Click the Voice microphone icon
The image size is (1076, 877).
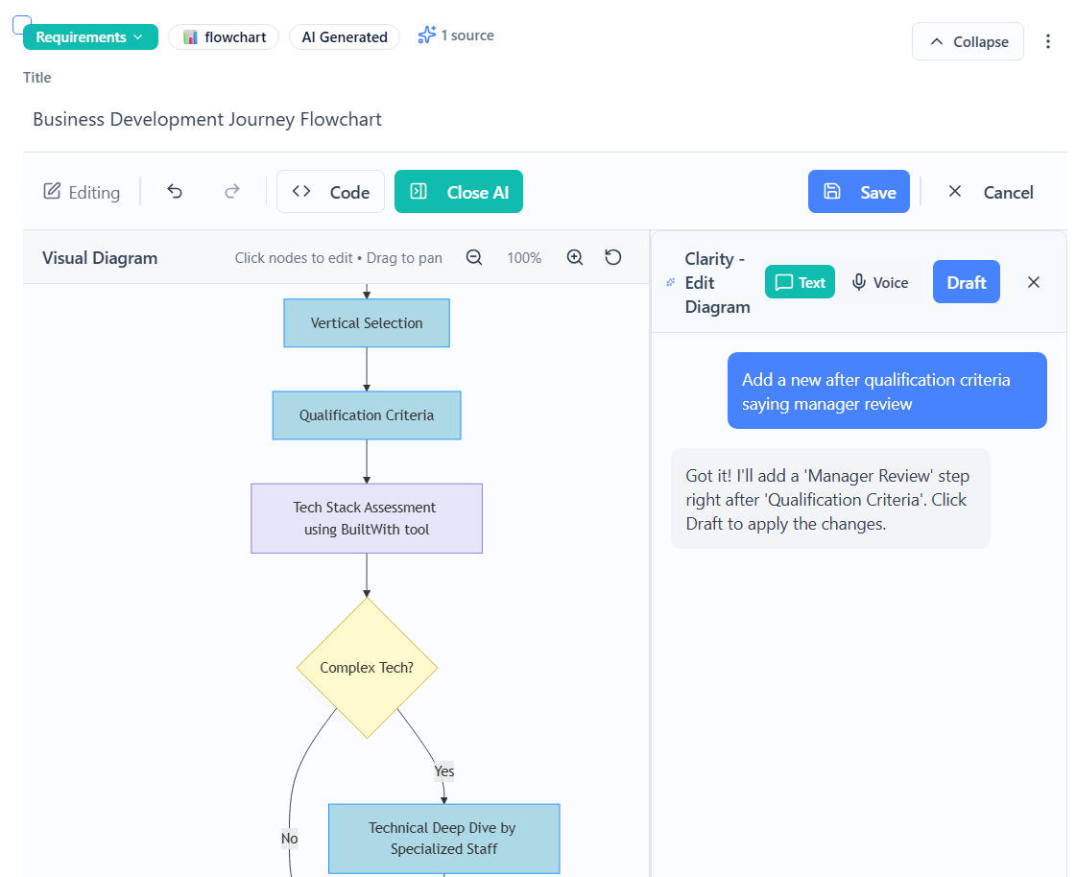[859, 281]
